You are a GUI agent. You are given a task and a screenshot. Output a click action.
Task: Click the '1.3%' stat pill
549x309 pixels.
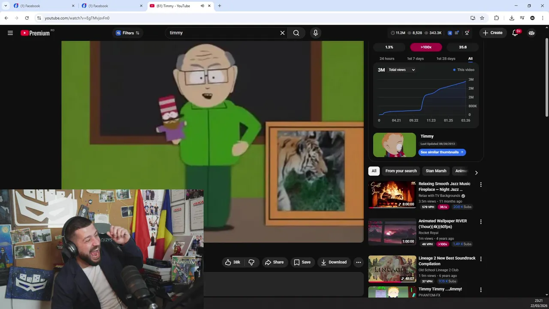coord(389,47)
